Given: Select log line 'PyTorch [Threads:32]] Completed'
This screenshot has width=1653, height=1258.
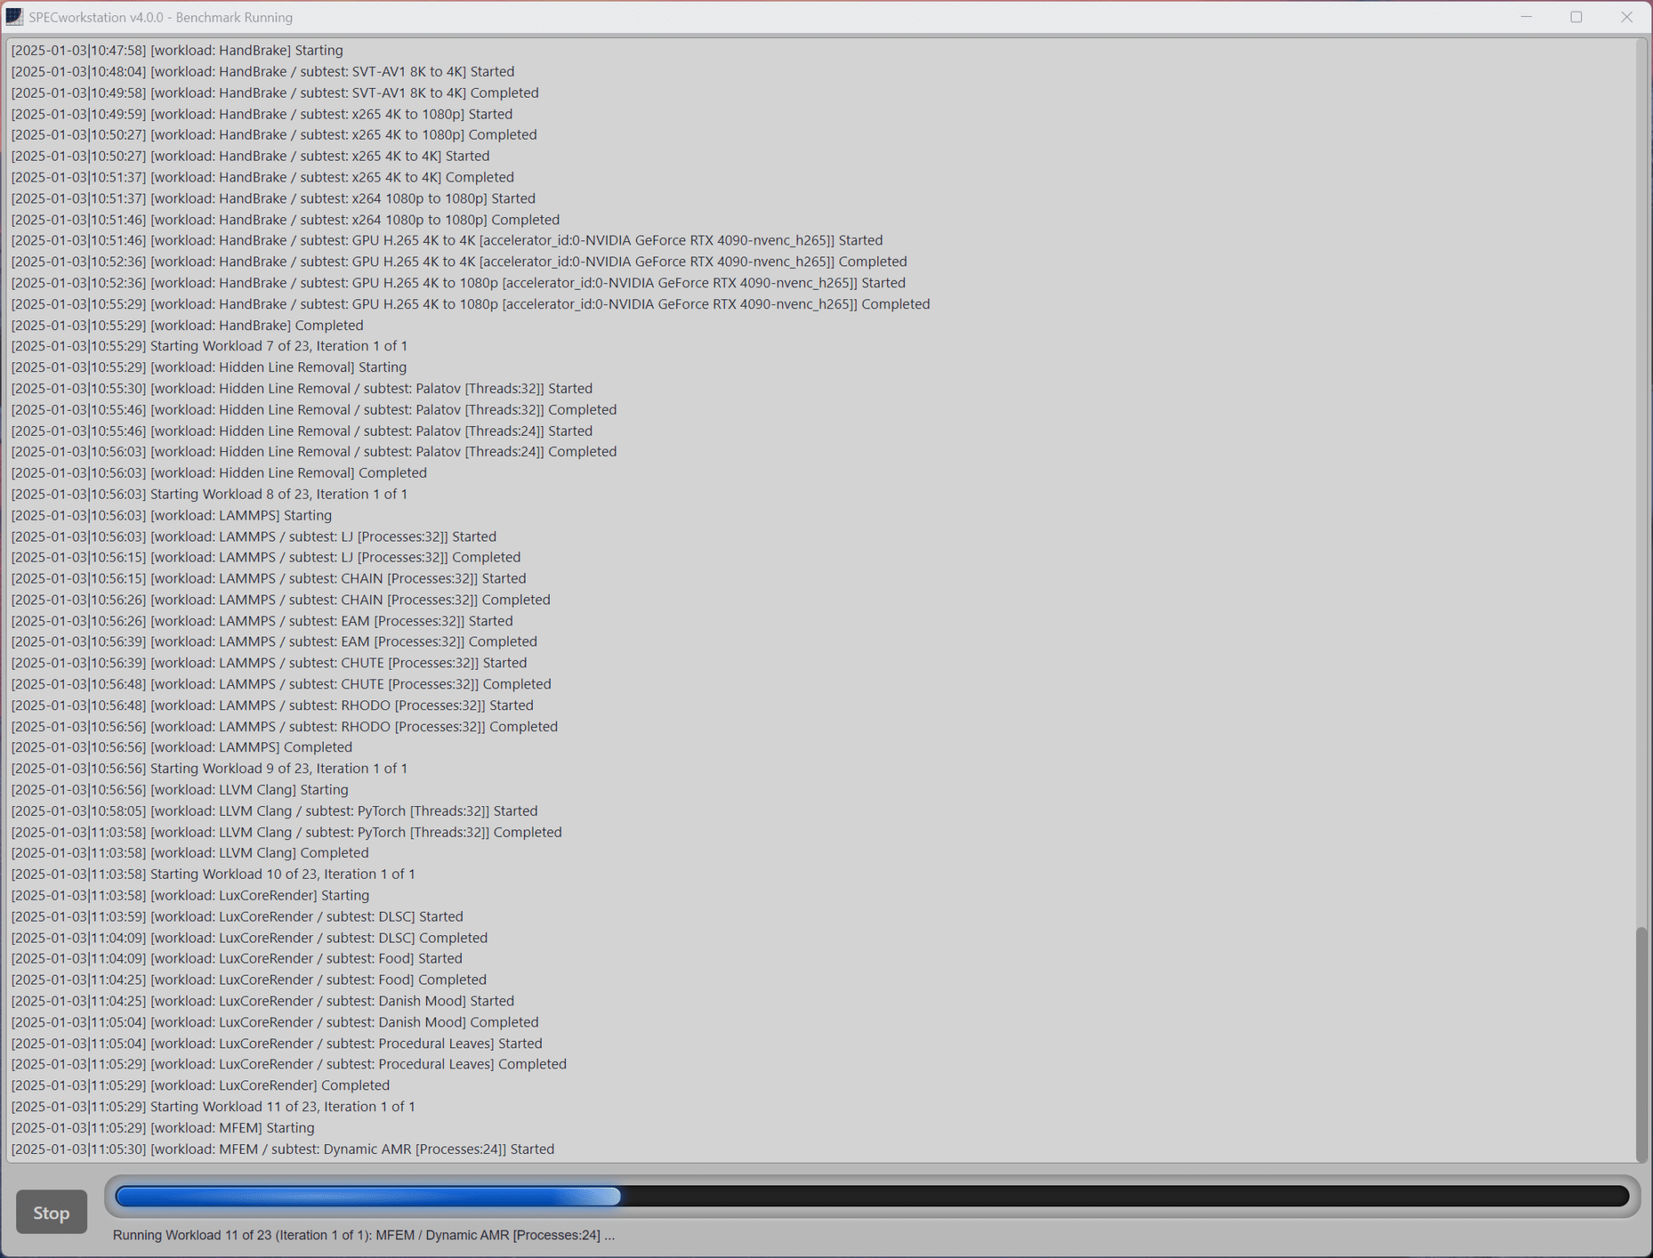Looking at the screenshot, I should point(287,833).
